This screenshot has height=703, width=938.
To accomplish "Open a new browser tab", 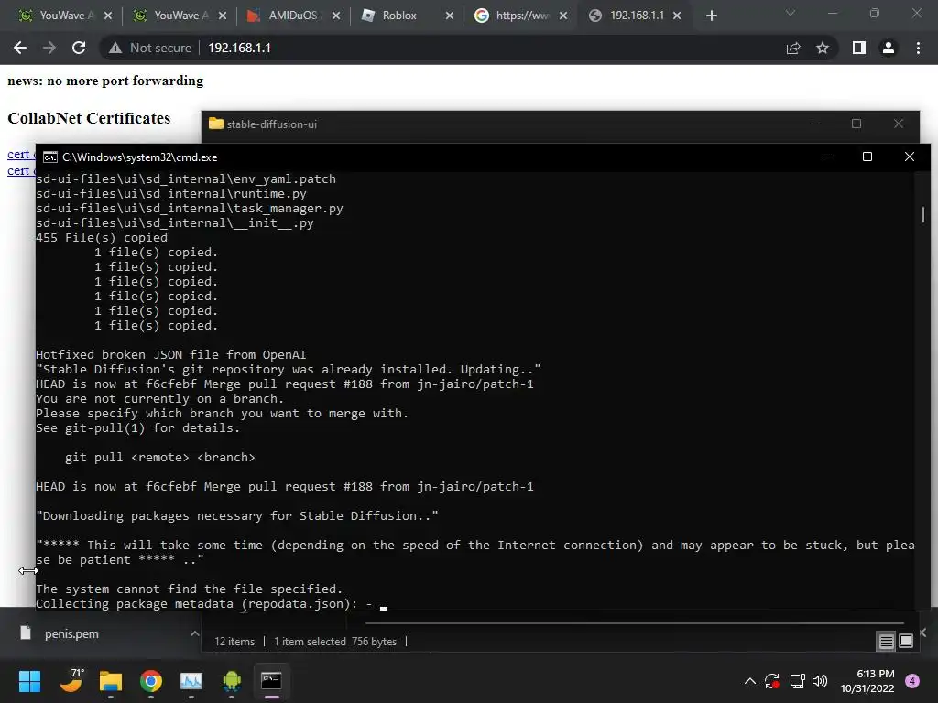I will [x=711, y=16].
